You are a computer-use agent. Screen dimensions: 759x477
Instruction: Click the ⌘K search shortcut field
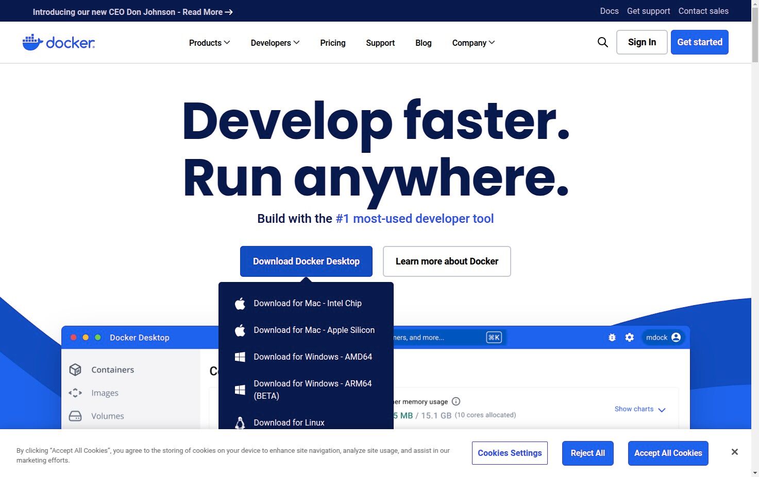pos(494,338)
